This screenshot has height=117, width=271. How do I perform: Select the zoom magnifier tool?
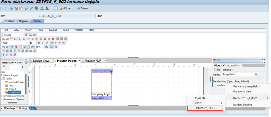11,55
